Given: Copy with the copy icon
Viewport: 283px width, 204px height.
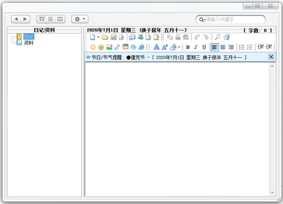Looking at the screenshot, I should [170, 37].
